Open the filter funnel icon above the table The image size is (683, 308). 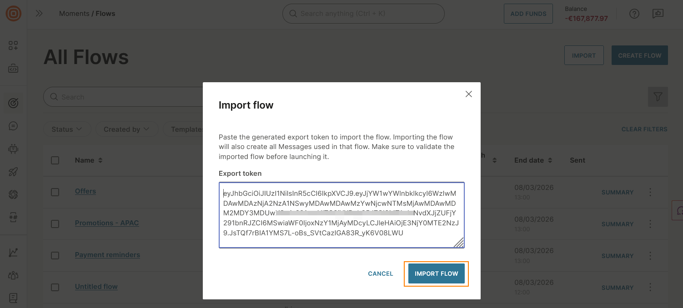point(658,97)
